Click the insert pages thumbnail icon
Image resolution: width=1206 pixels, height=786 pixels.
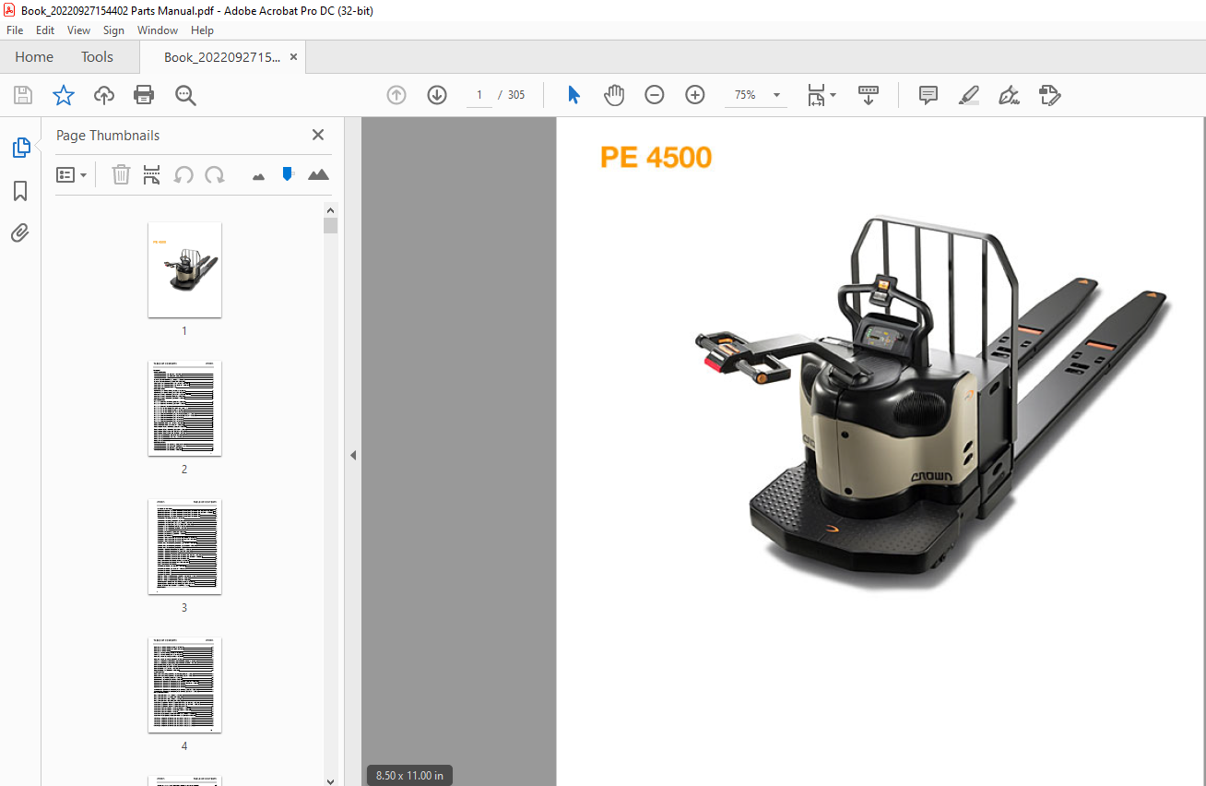pyautogui.click(x=152, y=174)
